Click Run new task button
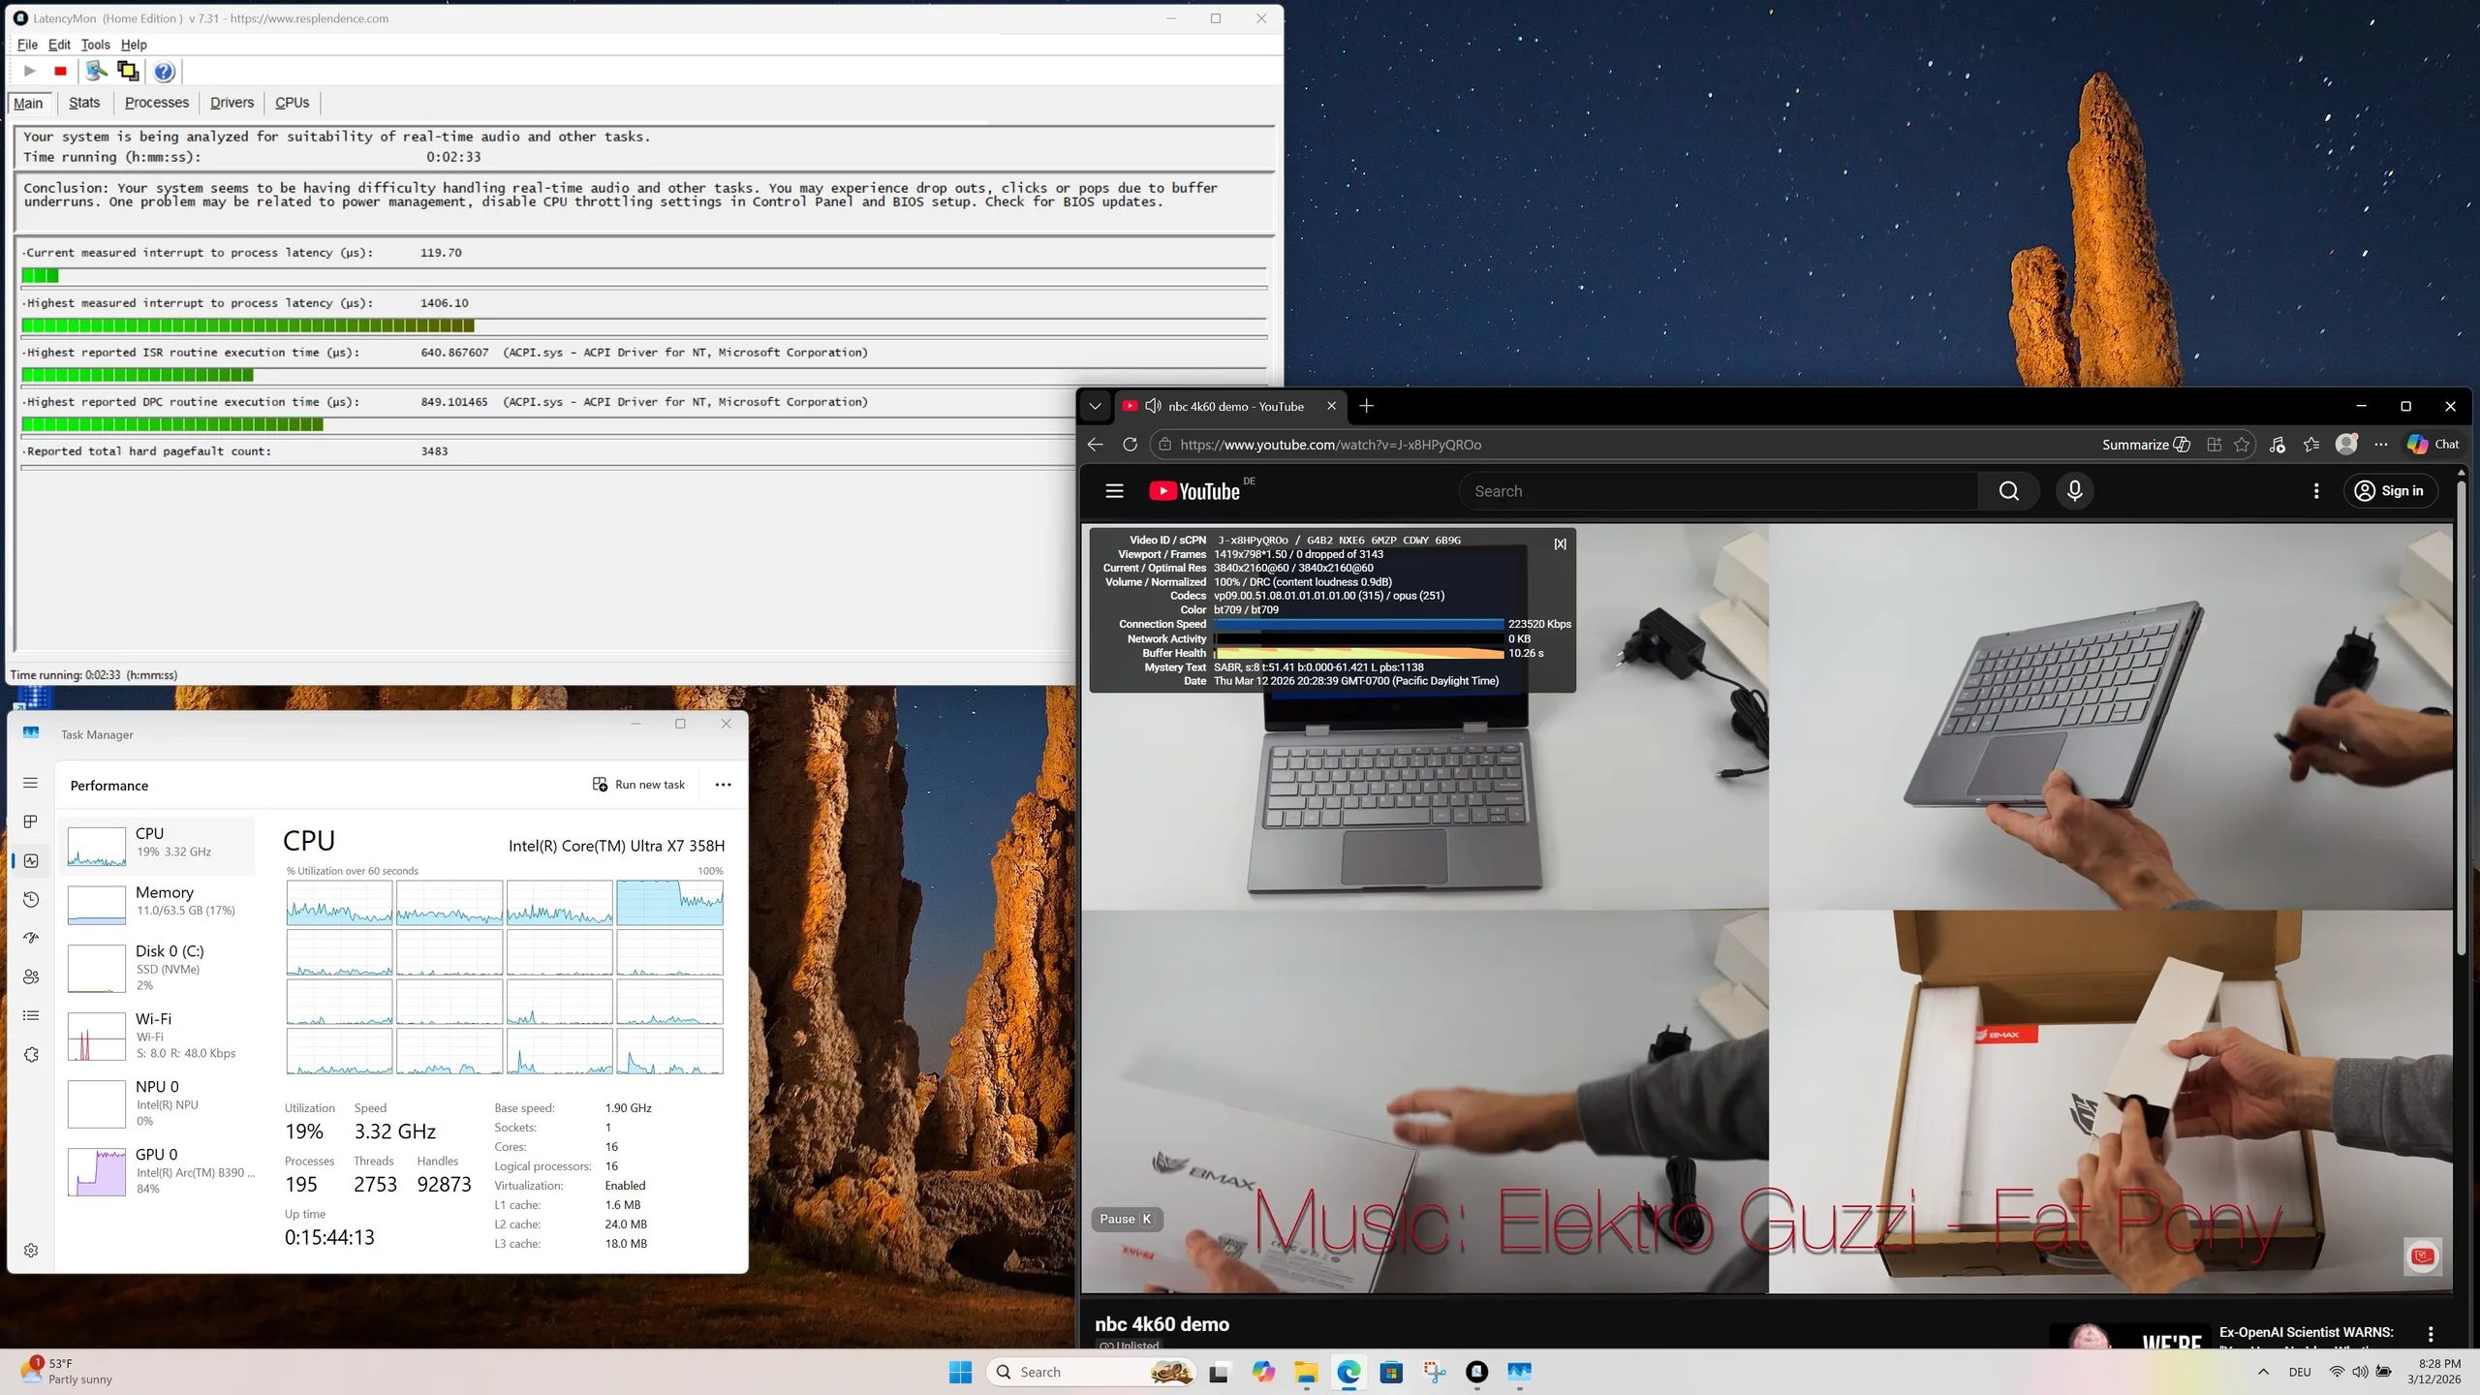The width and height of the screenshot is (2480, 1395). (x=638, y=785)
